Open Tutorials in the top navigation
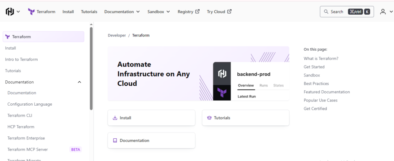The height and width of the screenshot is (161, 394). click(89, 12)
